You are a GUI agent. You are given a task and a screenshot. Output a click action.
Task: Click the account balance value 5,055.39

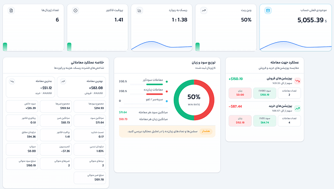coord(310,20)
